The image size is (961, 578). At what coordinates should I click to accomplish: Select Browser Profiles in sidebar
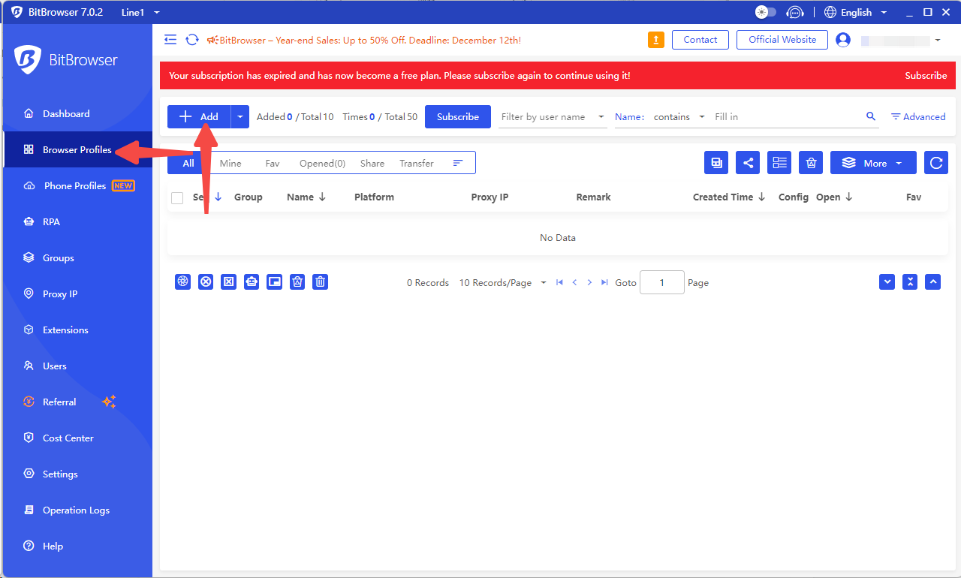point(77,149)
